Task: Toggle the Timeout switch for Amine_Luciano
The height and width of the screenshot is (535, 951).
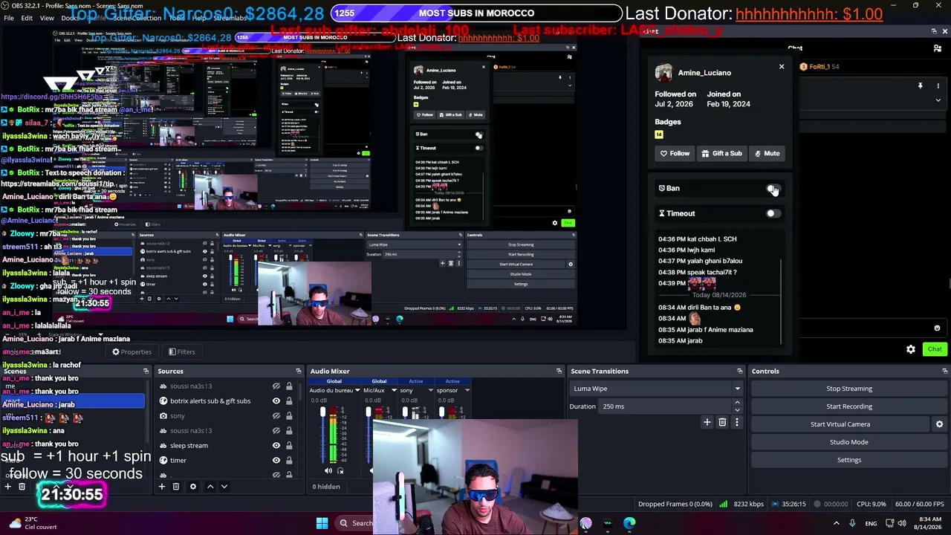Action: click(773, 214)
